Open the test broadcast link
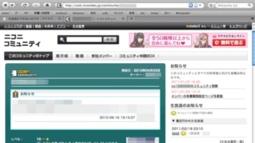This screenshot has width=255, height=143. tap(176, 133)
